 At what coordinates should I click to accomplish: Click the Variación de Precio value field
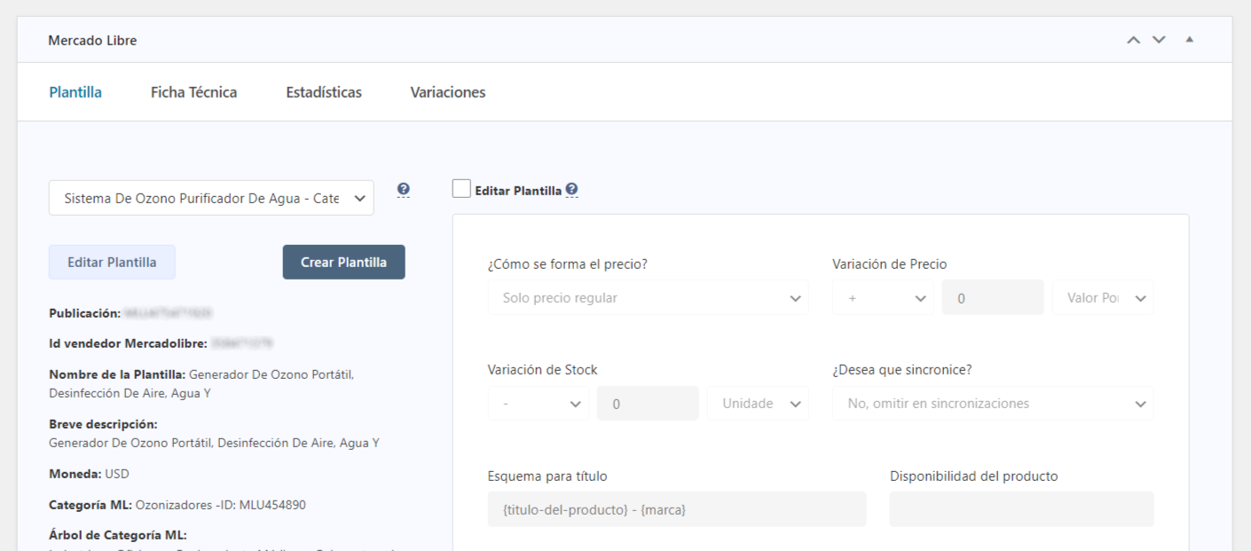[x=993, y=298]
